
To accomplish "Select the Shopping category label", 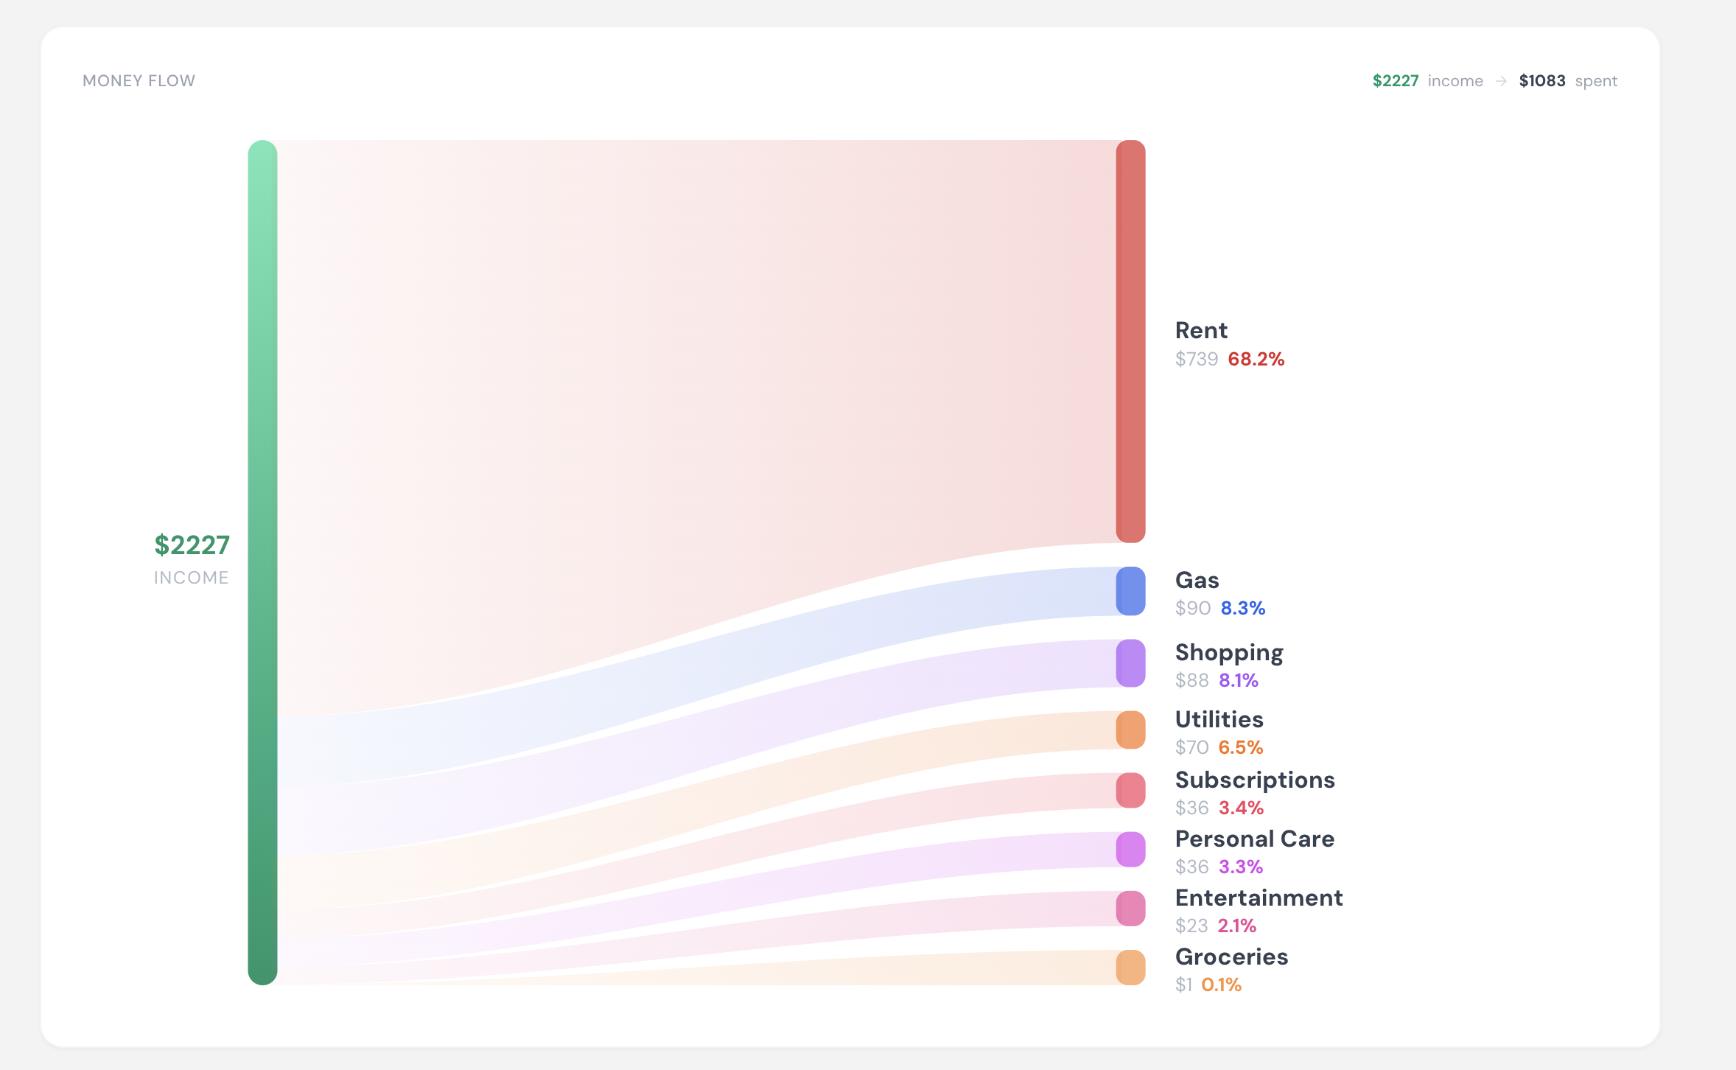I will coord(1228,651).
